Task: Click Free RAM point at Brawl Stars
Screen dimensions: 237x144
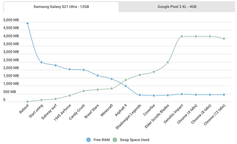Action: click(98, 75)
